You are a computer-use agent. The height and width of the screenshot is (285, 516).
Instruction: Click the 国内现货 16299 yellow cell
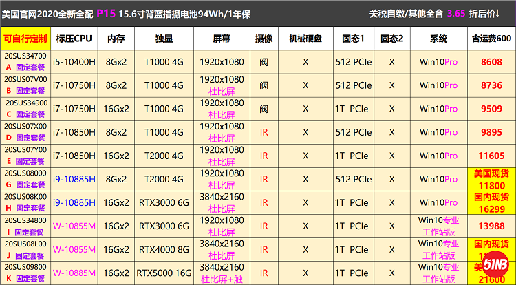491,202
